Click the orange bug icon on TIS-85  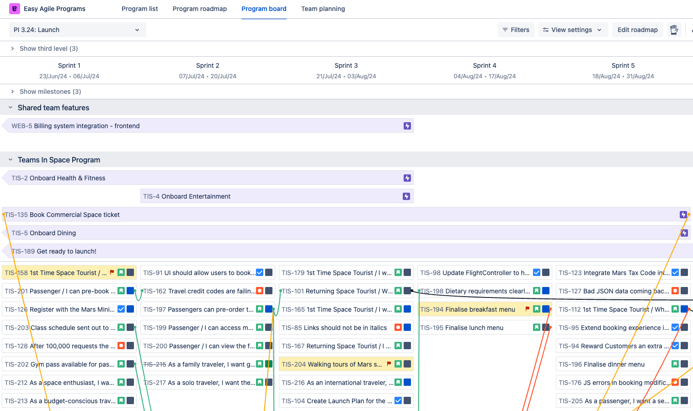(398, 328)
